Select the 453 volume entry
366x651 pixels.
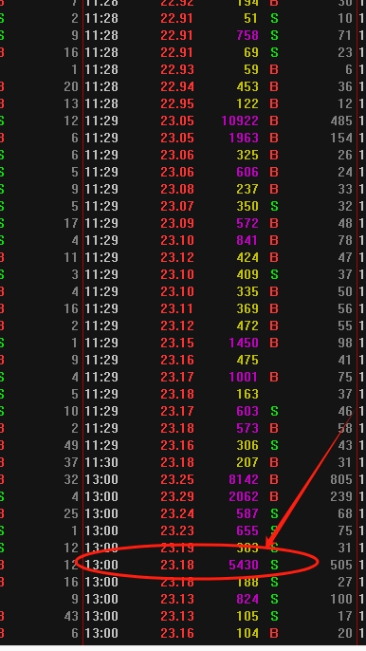click(x=247, y=86)
